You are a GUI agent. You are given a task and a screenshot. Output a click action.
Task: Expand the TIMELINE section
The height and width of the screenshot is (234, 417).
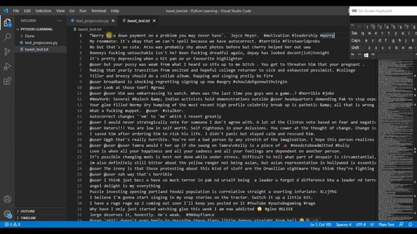(28, 218)
